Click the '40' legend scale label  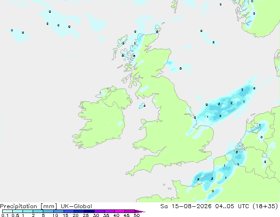[x=116, y=215]
